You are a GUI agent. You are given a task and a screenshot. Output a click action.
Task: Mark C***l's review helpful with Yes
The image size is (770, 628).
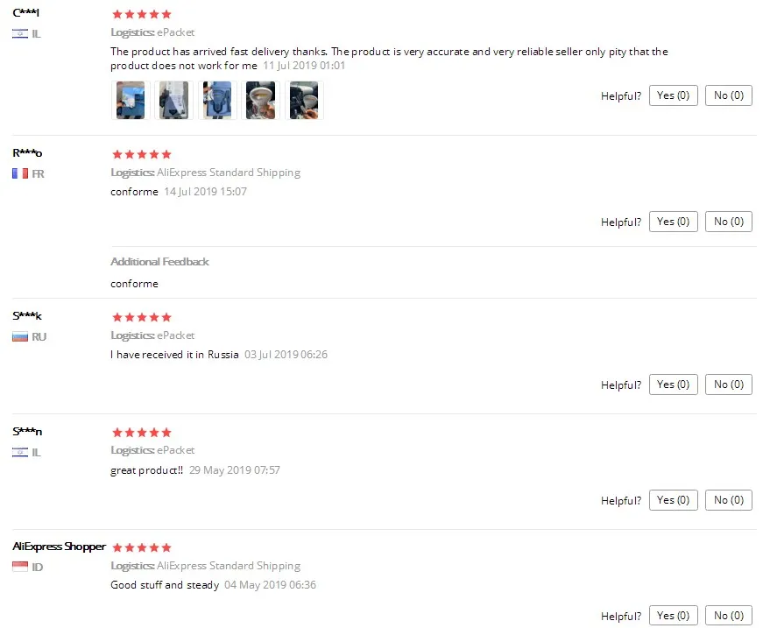pos(674,95)
